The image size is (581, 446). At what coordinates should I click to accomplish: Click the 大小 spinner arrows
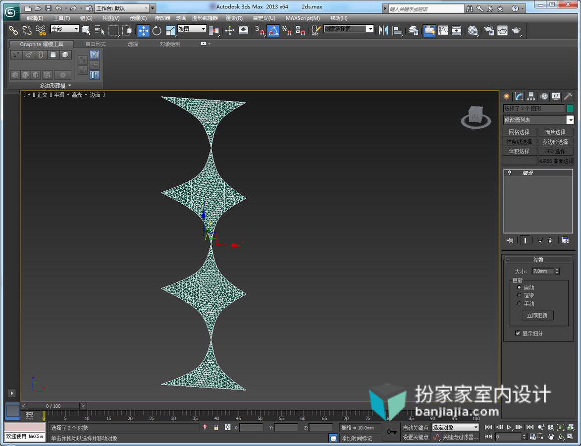(x=557, y=271)
